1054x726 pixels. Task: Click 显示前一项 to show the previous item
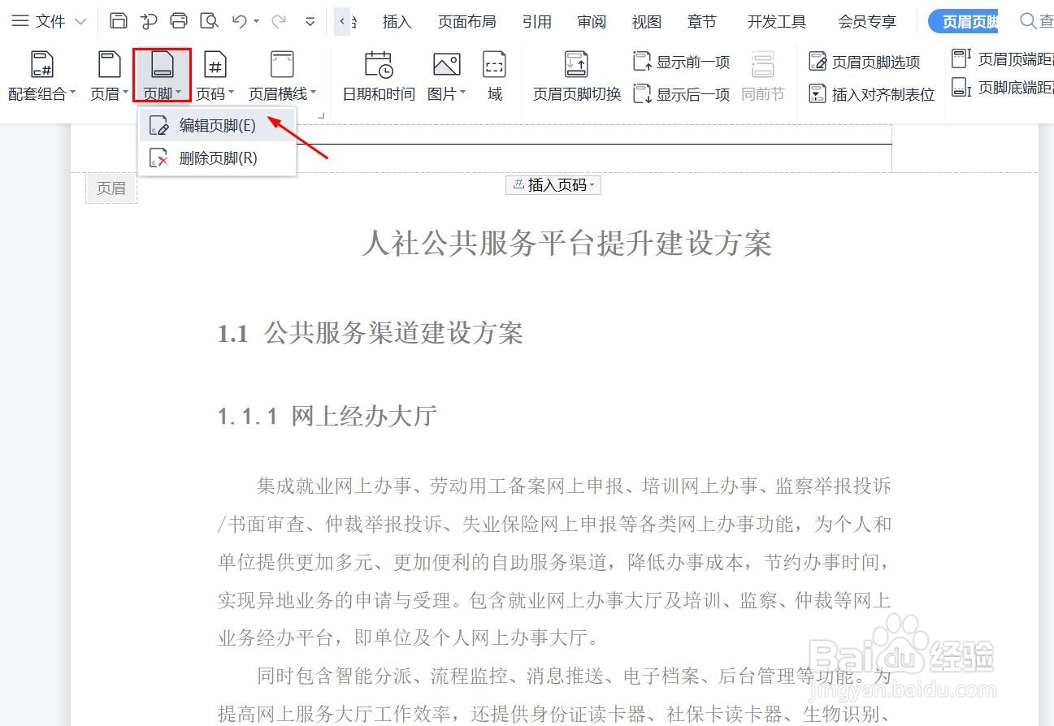pyautogui.click(x=692, y=60)
